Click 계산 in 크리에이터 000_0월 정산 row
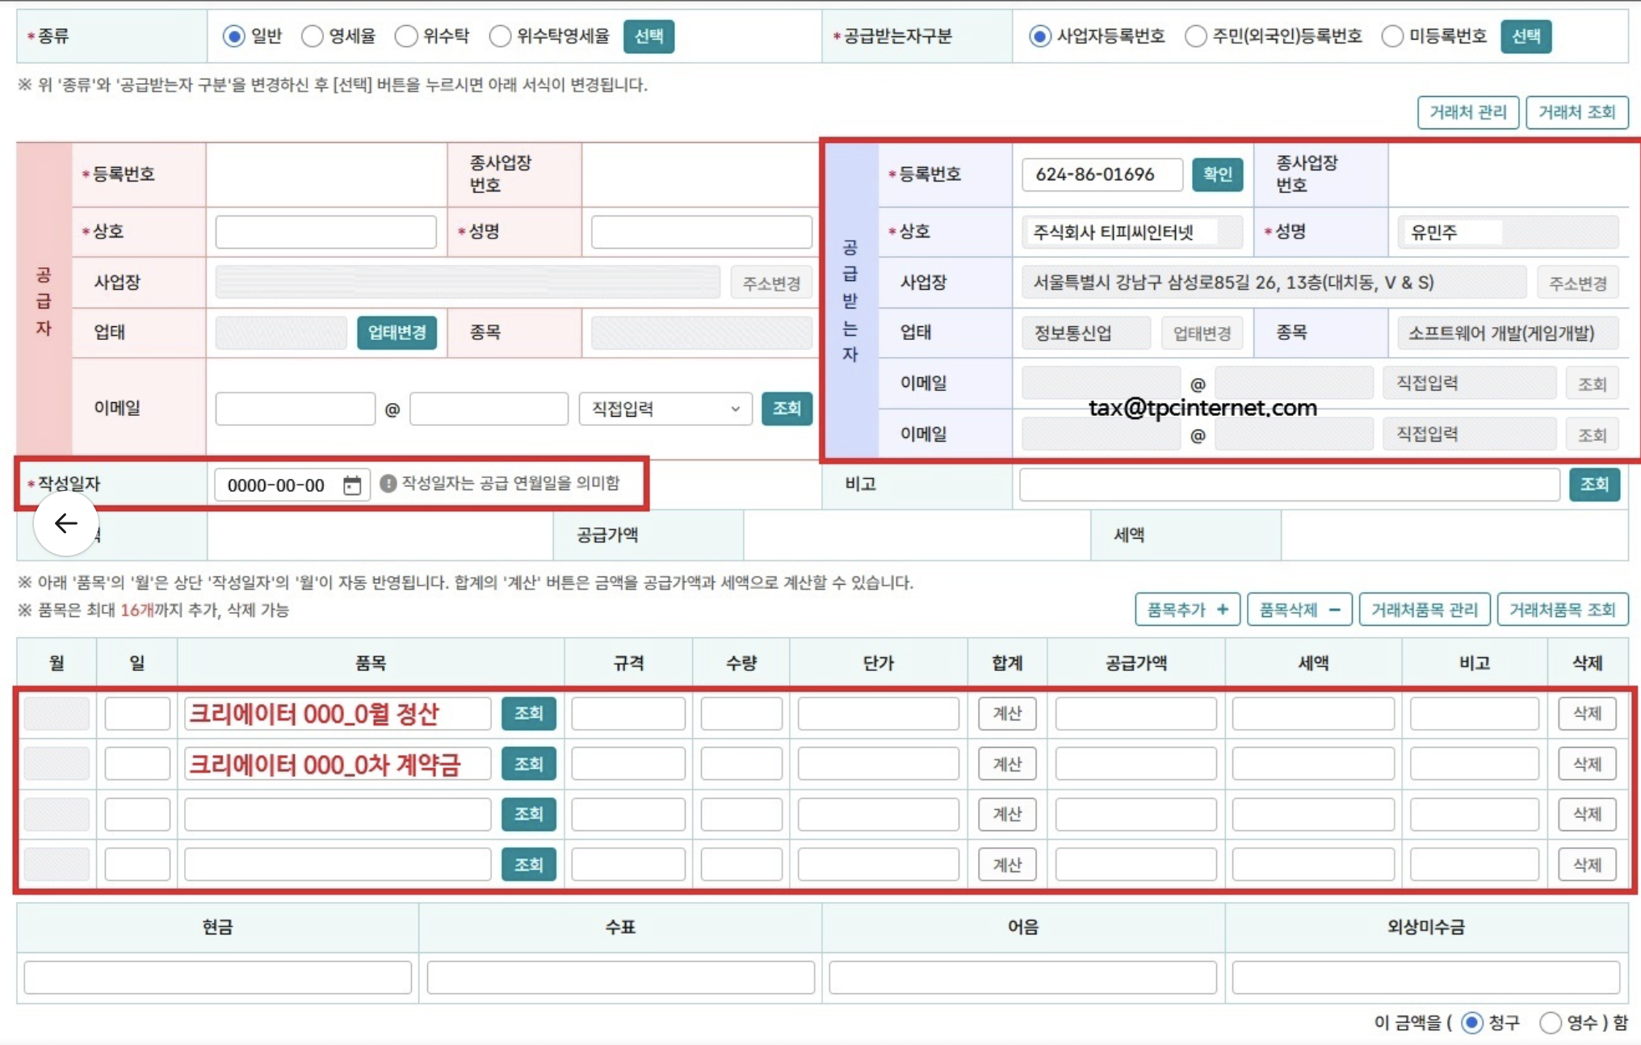 pyautogui.click(x=1007, y=713)
